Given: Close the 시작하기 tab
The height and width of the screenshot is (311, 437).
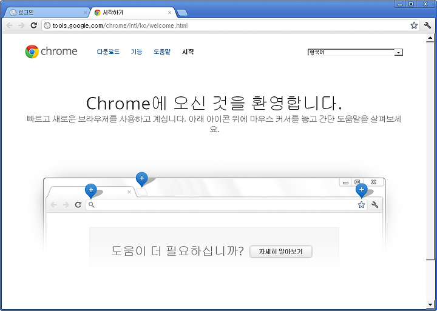Looking at the screenshot, I should pos(169,13).
